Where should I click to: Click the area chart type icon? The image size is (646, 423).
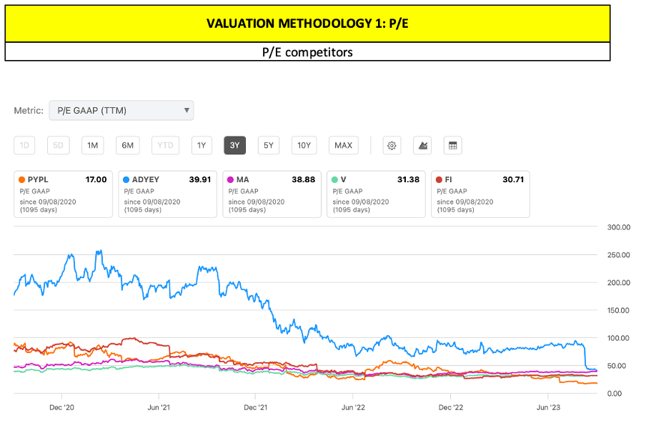[x=423, y=146]
